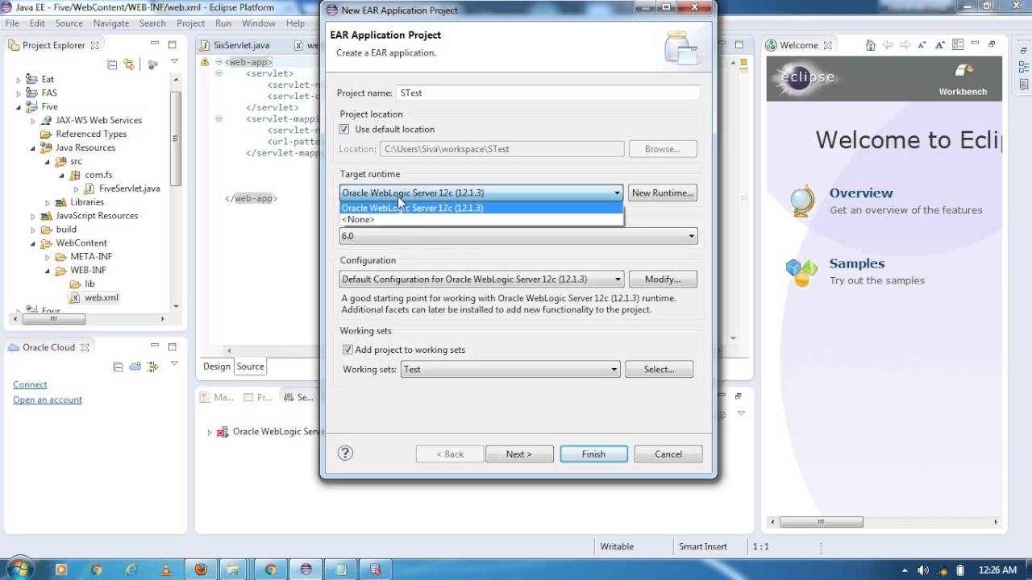Switch to Source tab of web.xml
The image size is (1032, 580).
click(250, 367)
